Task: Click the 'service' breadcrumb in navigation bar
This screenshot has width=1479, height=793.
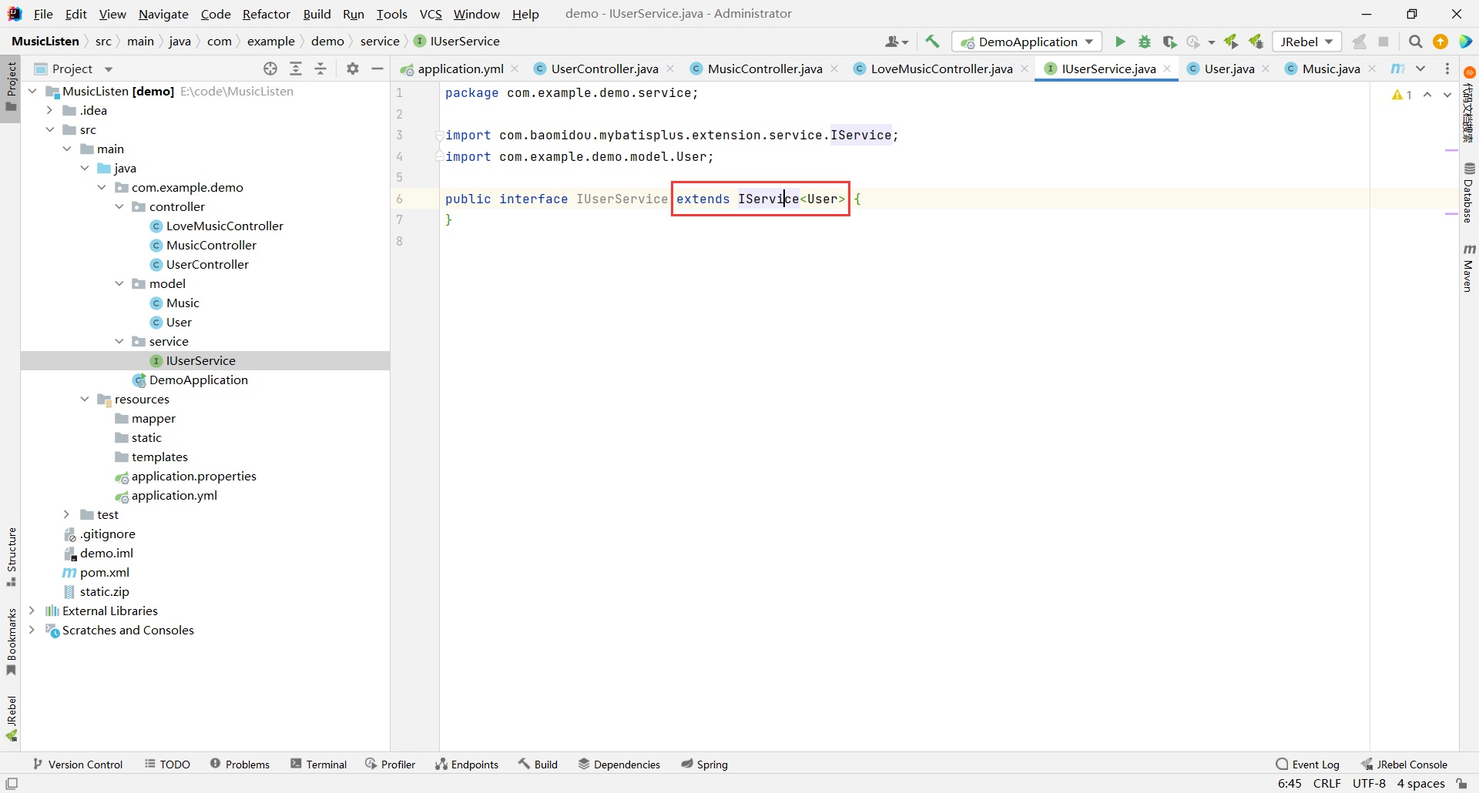Action: coord(380,42)
